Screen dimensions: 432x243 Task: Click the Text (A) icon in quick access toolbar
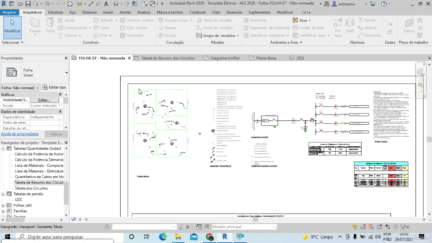(106, 4)
